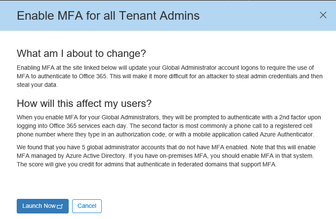
Task: Close the Enable MFA dialog with X
Action: [323, 15]
